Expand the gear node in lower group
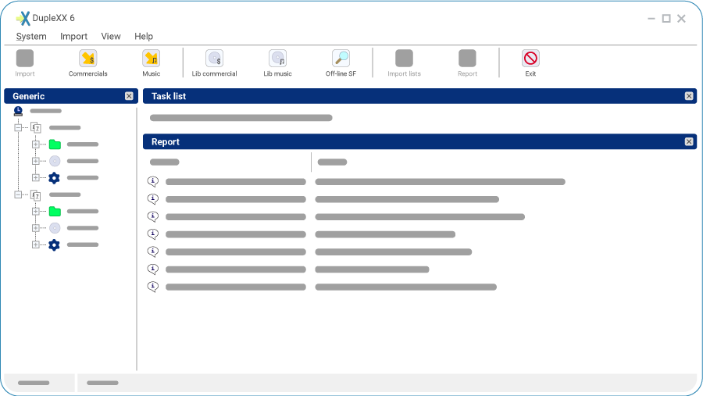Viewport: 703px width, 396px height. (35, 244)
